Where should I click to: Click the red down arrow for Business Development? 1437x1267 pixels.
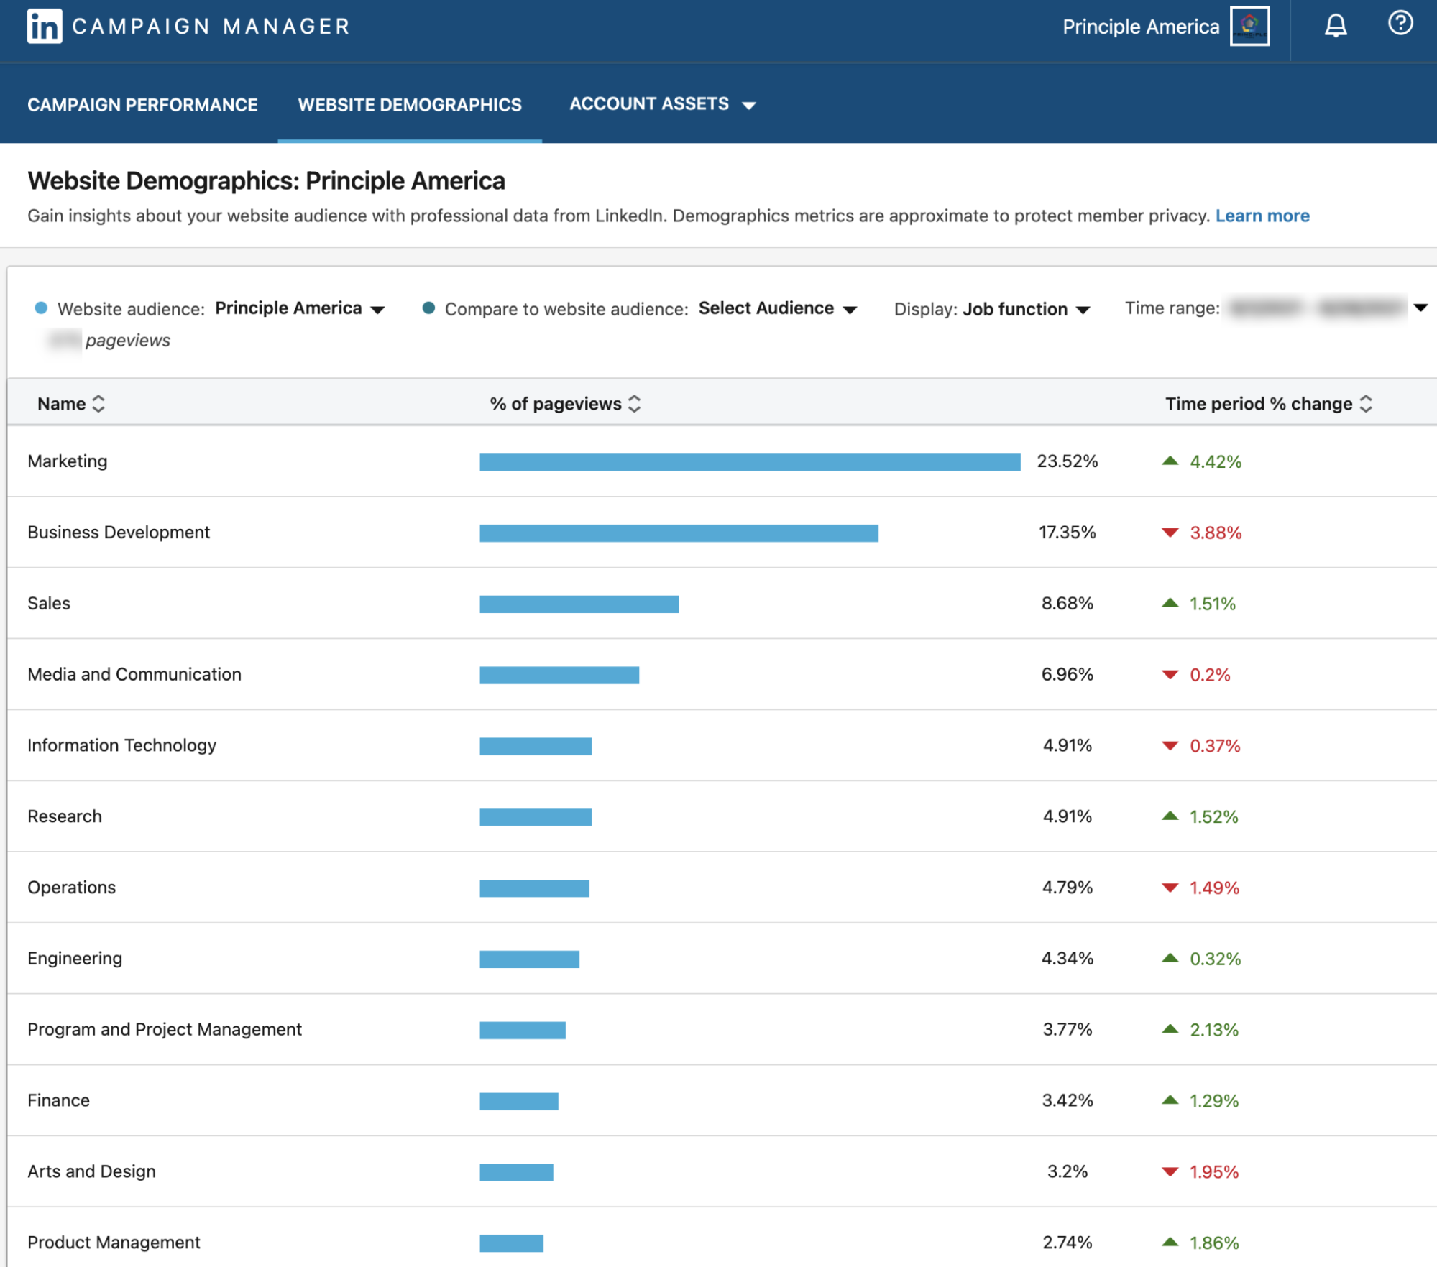click(x=1170, y=533)
